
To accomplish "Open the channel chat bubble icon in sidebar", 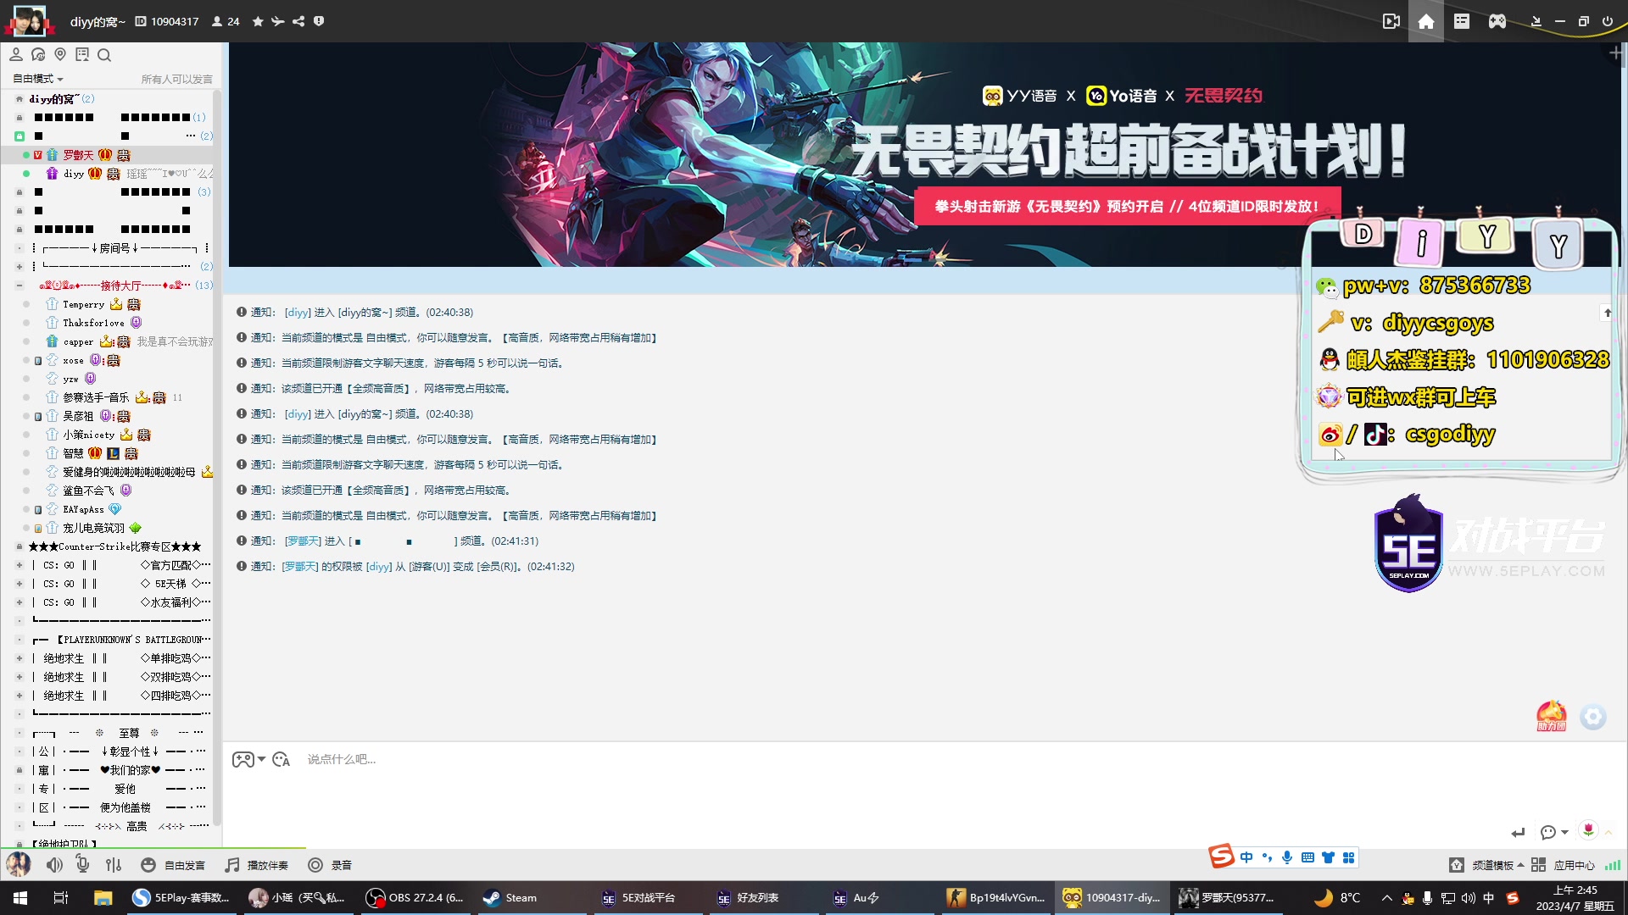I will [x=38, y=55].
